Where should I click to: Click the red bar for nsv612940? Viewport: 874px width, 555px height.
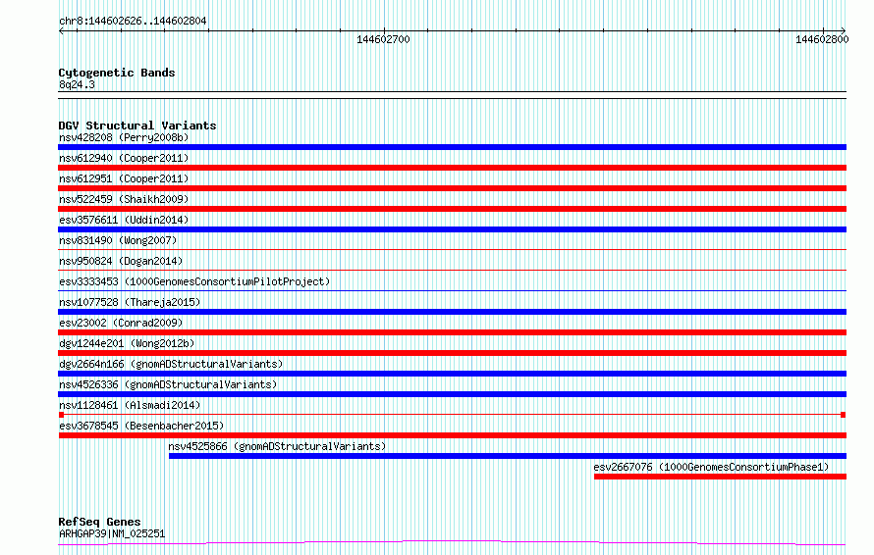click(452, 168)
